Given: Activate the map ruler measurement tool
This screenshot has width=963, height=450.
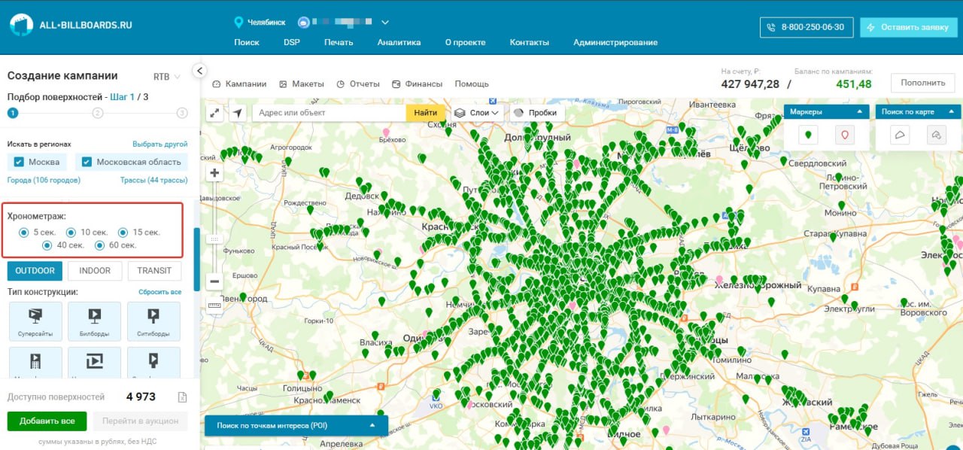Looking at the screenshot, I should (215, 305).
